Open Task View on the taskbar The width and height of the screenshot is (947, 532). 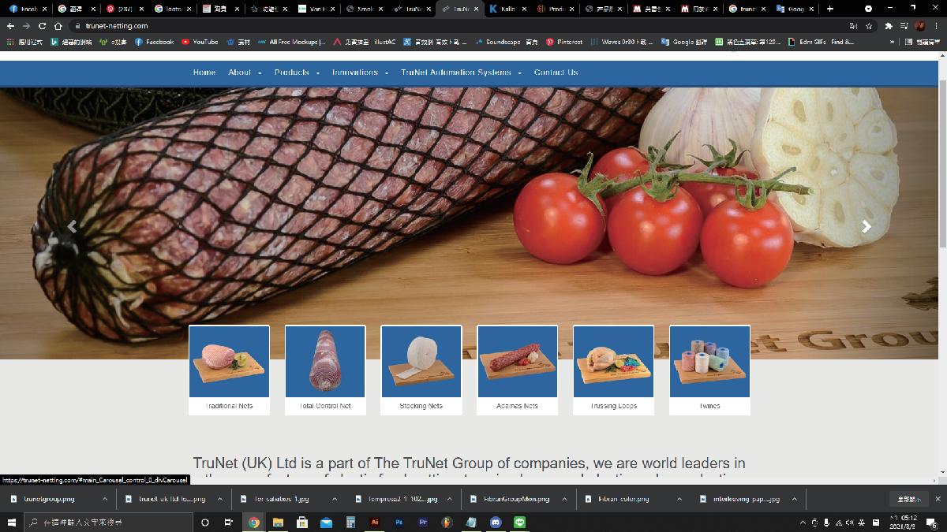pos(228,523)
